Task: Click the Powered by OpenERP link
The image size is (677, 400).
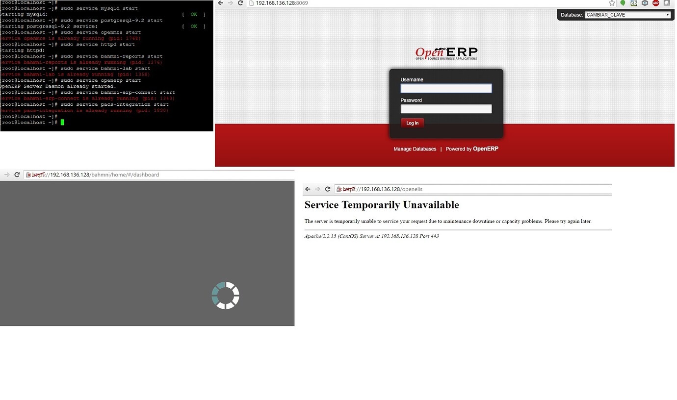Action: (472, 149)
